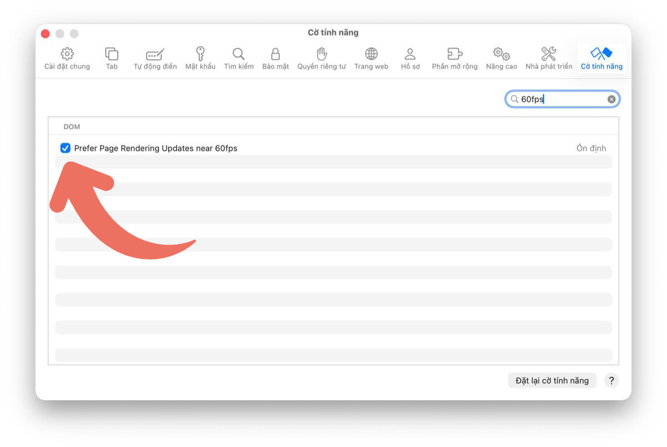
Task: Click the Đặt lại cờ tính năng button
Action: click(552, 381)
